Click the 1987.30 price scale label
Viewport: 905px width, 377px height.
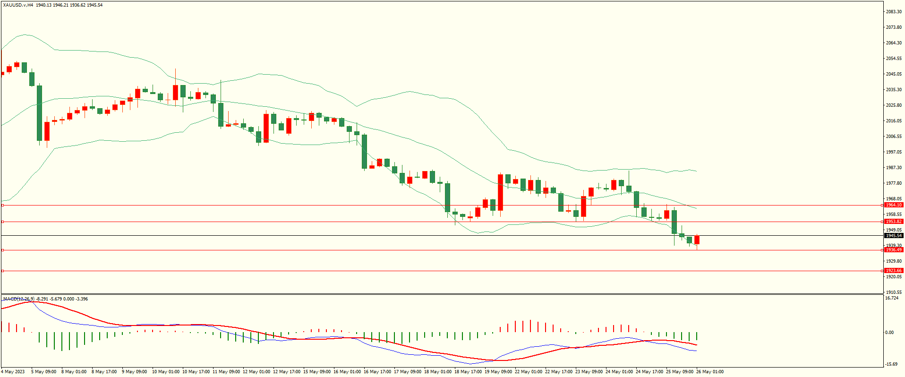[x=894, y=168]
